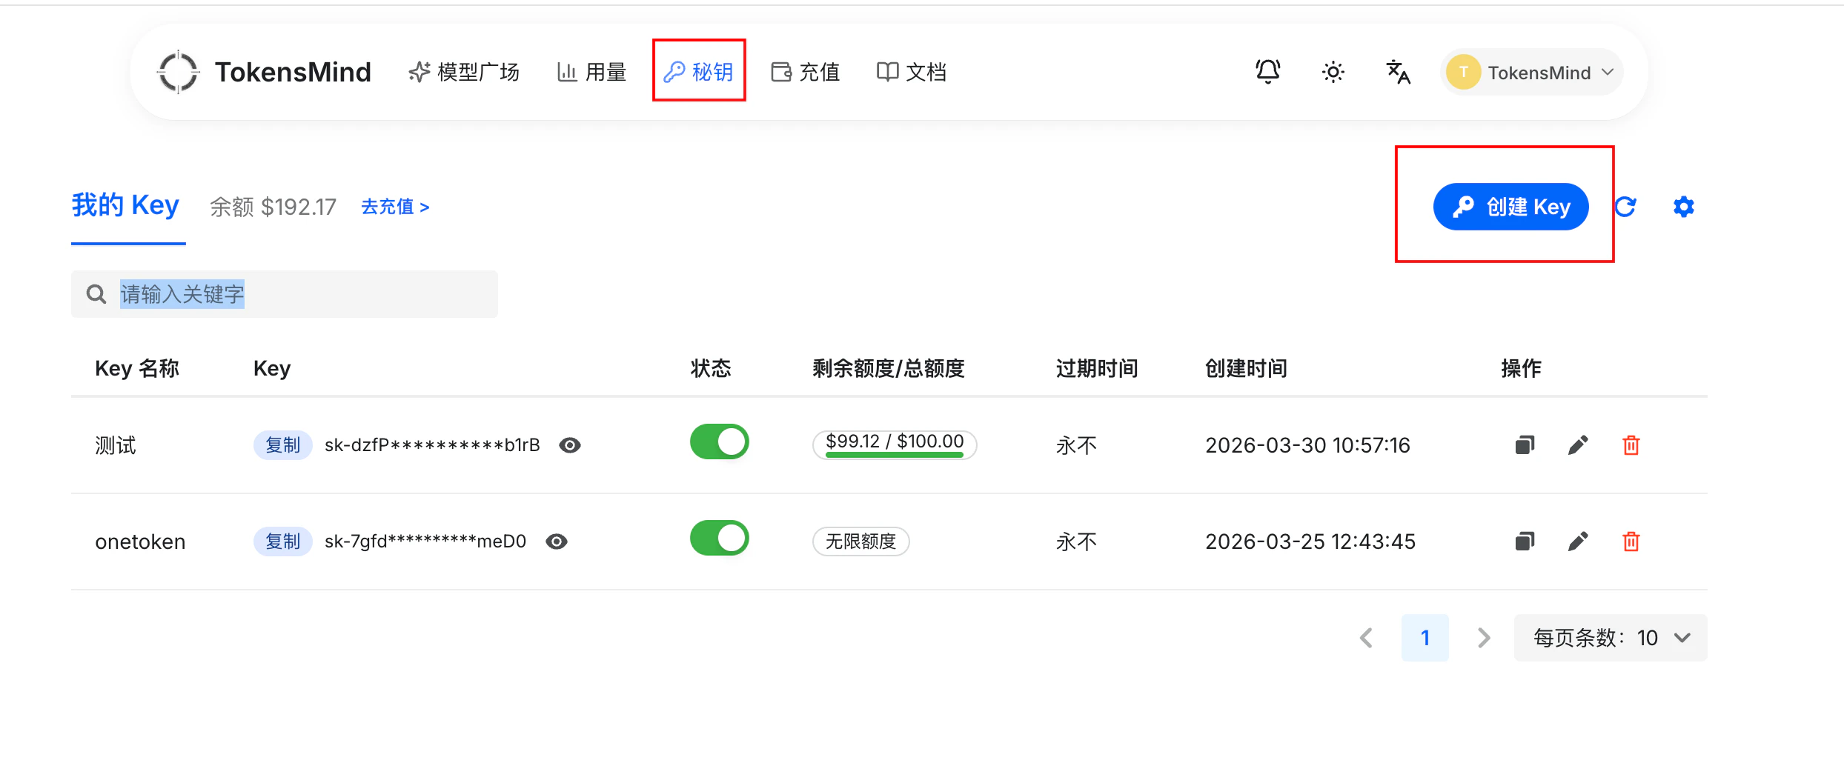Edit the 测试 key with the pencil
The image size is (1844, 763).
click(x=1578, y=445)
